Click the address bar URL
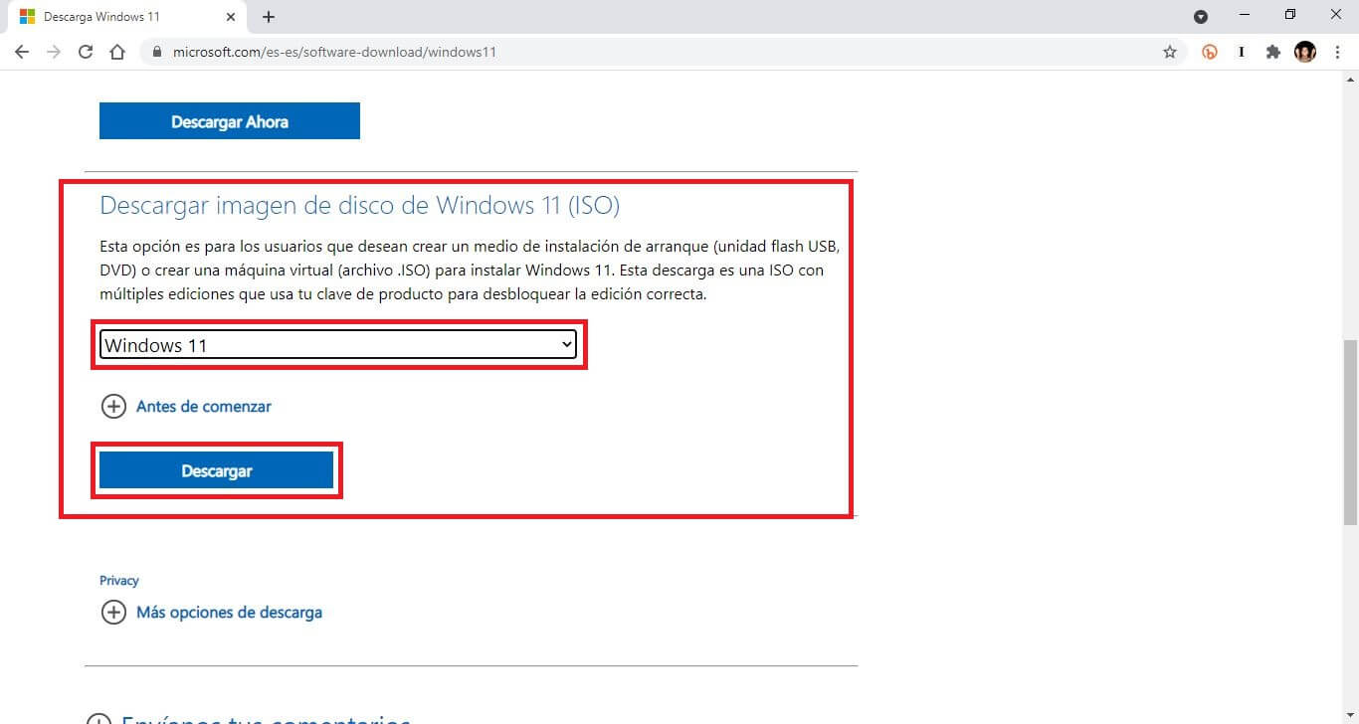 334,52
